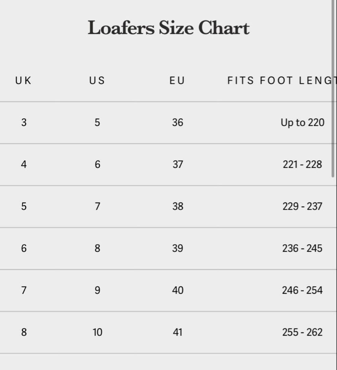Click the '246 - 254' foot length cell
The height and width of the screenshot is (370, 337).
pos(302,290)
